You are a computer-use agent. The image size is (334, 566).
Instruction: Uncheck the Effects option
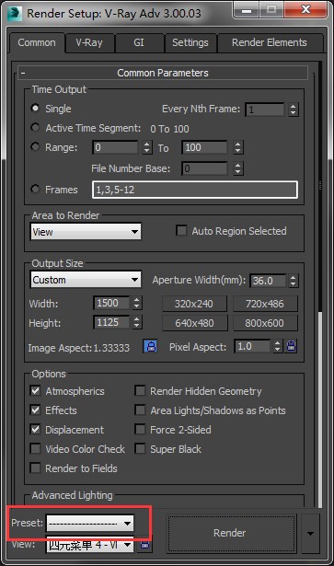coord(35,410)
